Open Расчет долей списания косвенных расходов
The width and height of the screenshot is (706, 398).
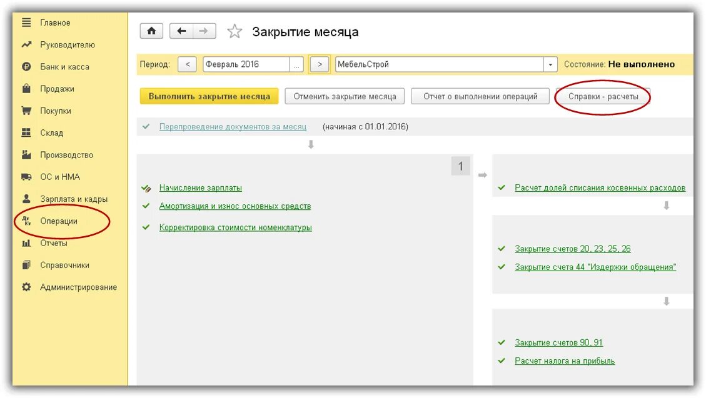(x=600, y=188)
